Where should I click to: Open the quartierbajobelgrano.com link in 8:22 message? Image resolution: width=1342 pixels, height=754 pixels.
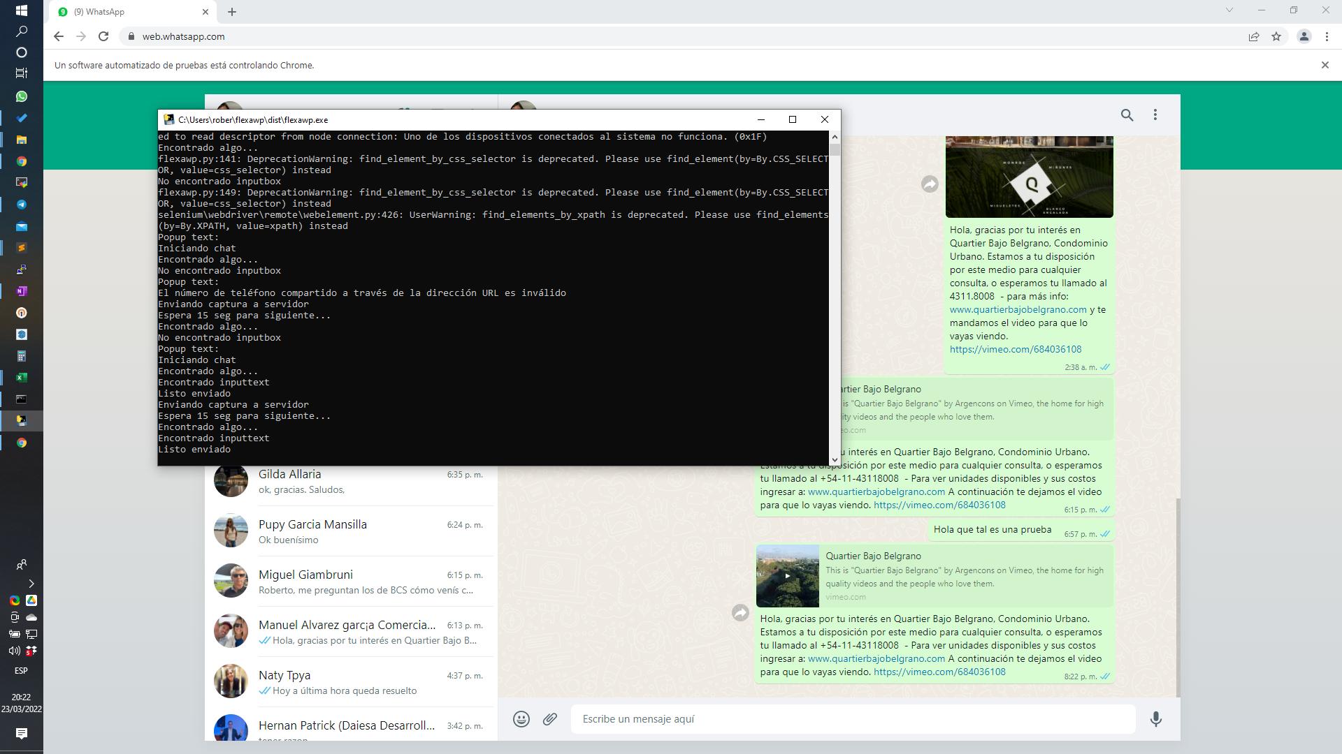tap(876, 659)
